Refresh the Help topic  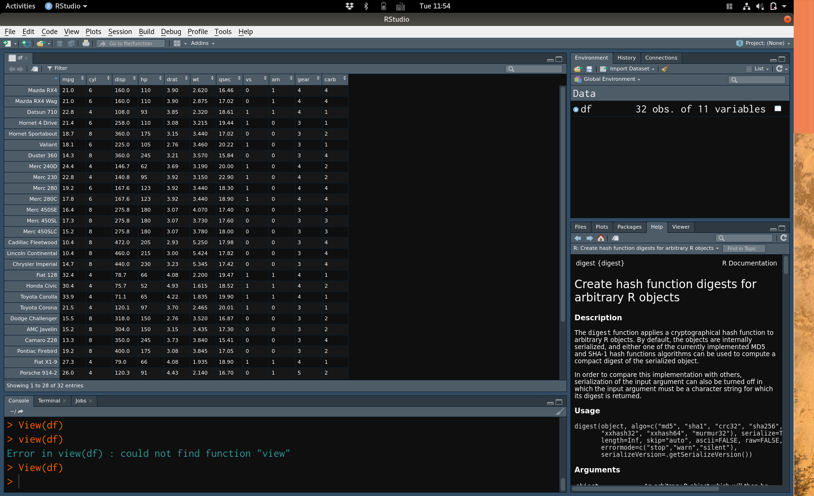(784, 238)
